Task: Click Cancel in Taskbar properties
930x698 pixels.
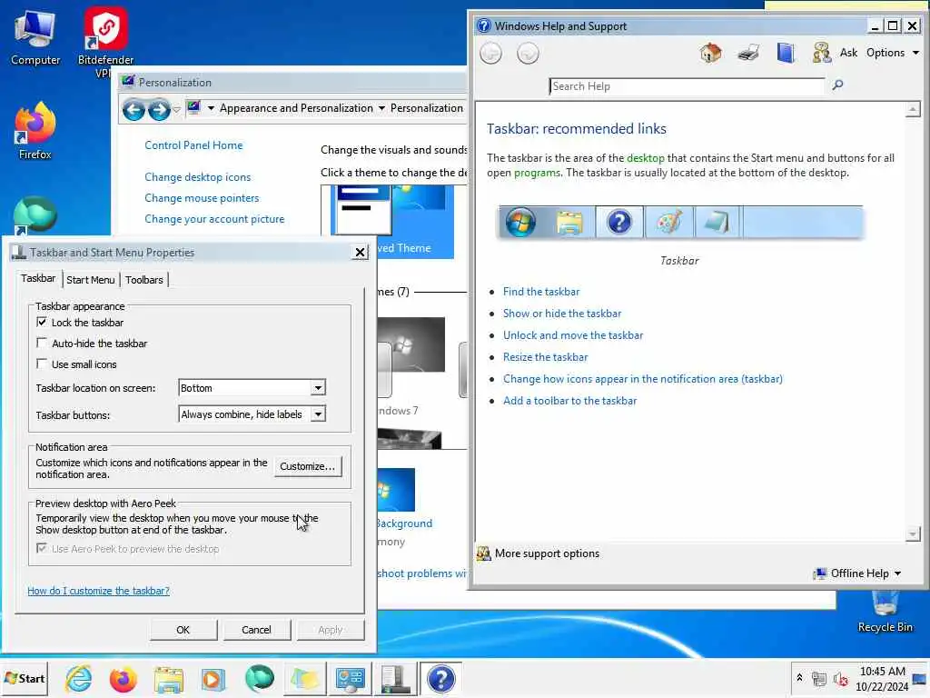Action: click(x=256, y=630)
